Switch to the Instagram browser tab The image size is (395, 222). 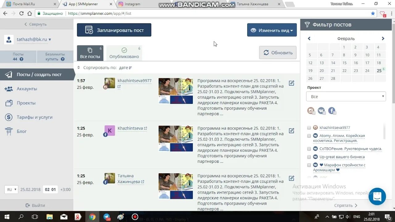point(133,4)
